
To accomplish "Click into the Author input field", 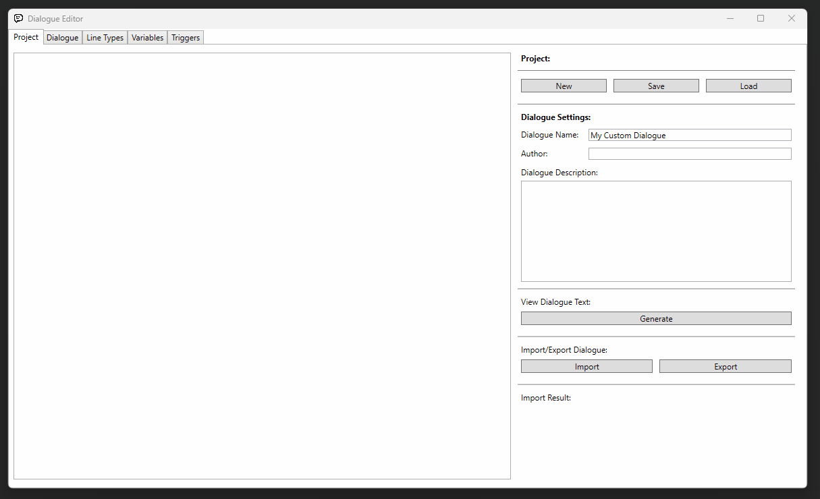I will pyautogui.click(x=689, y=154).
